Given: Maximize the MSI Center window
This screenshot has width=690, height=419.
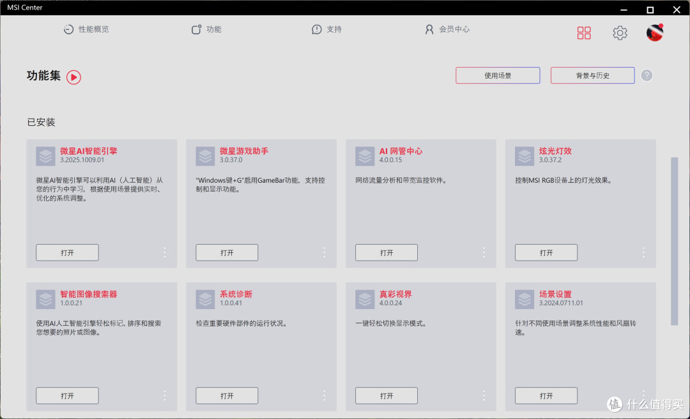Looking at the screenshot, I should (650, 10).
